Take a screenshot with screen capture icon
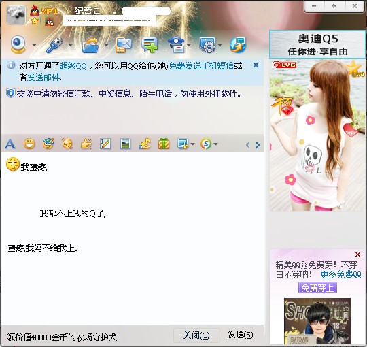The image size is (367, 347). coord(183,144)
